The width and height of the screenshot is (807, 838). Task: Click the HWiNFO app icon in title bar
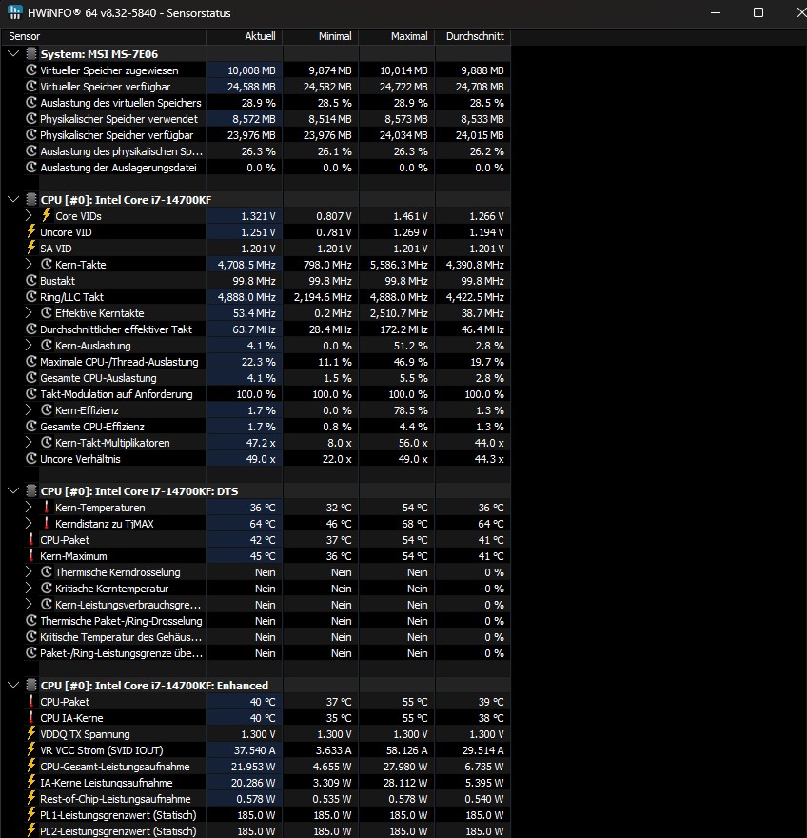(15, 12)
